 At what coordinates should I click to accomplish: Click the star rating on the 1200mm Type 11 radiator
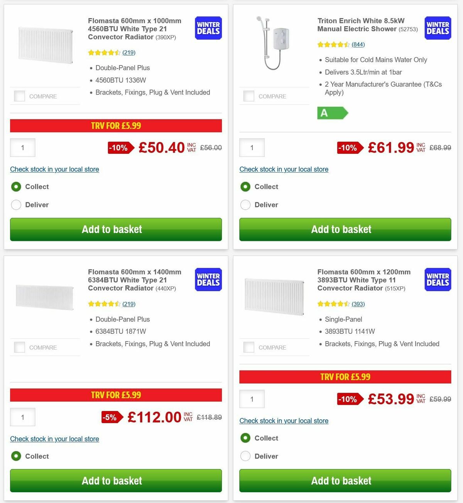[x=333, y=304]
